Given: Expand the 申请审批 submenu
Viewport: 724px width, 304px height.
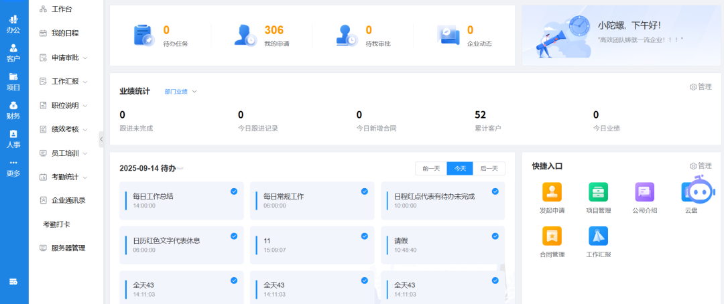Looking at the screenshot, I should pos(85,58).
